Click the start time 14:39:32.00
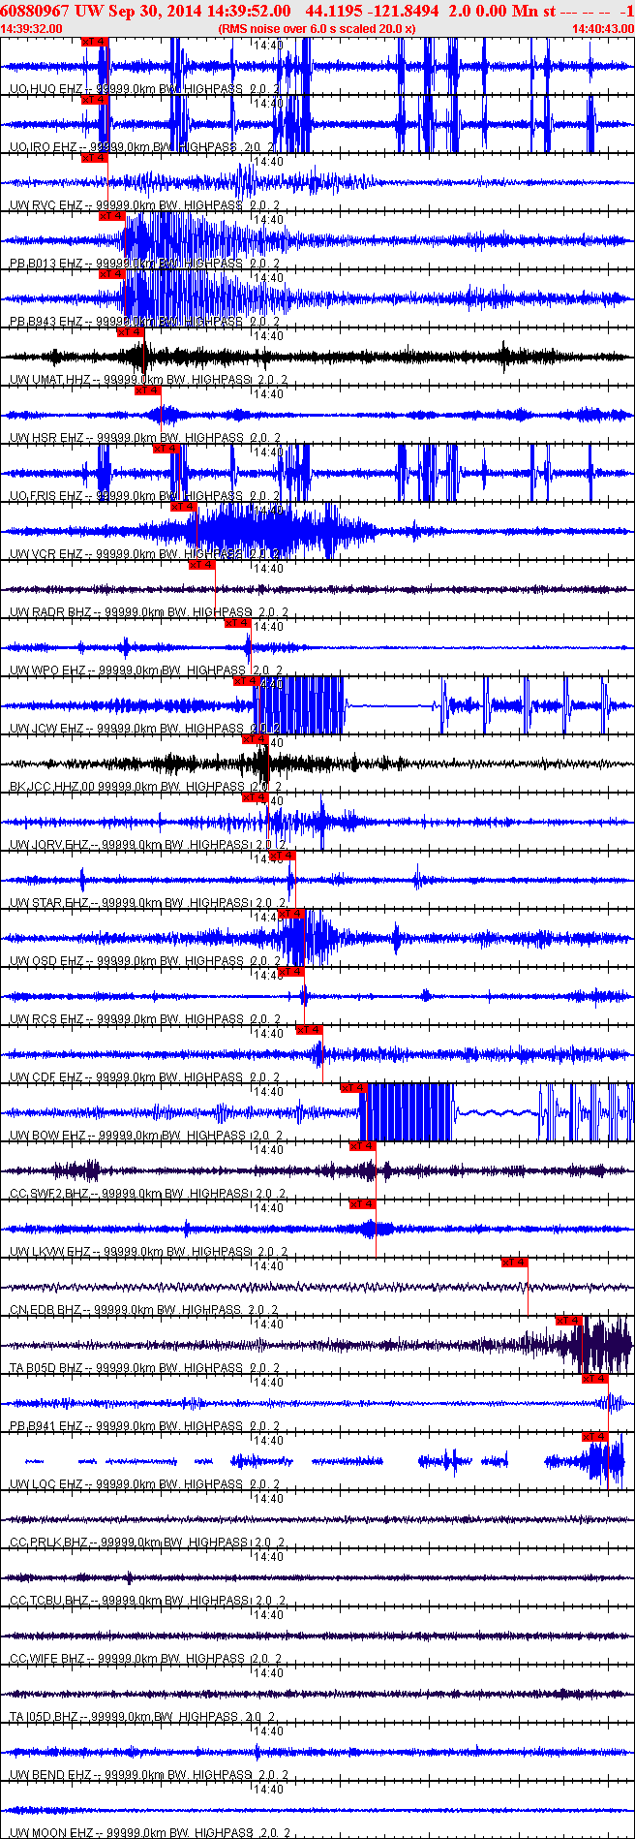 coord(32,29)
